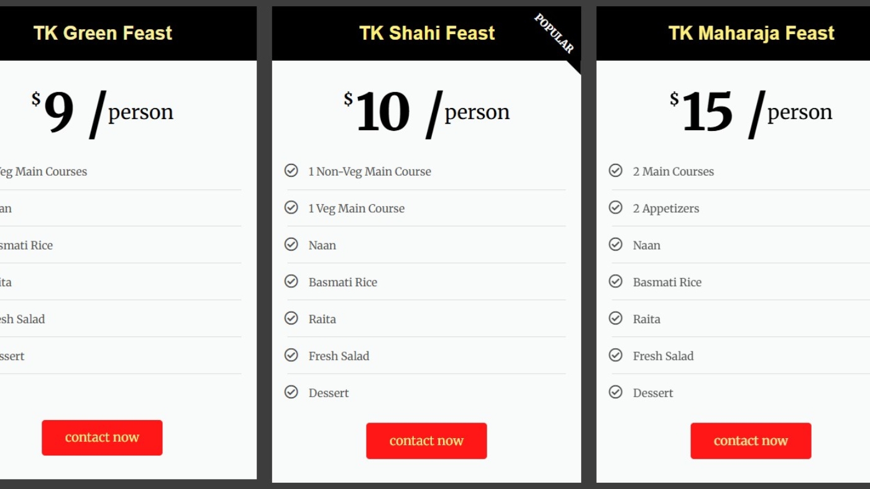Click the $9 /person price
The width and height of the screenshot is (870, 489).
click(x=103, y=113)
